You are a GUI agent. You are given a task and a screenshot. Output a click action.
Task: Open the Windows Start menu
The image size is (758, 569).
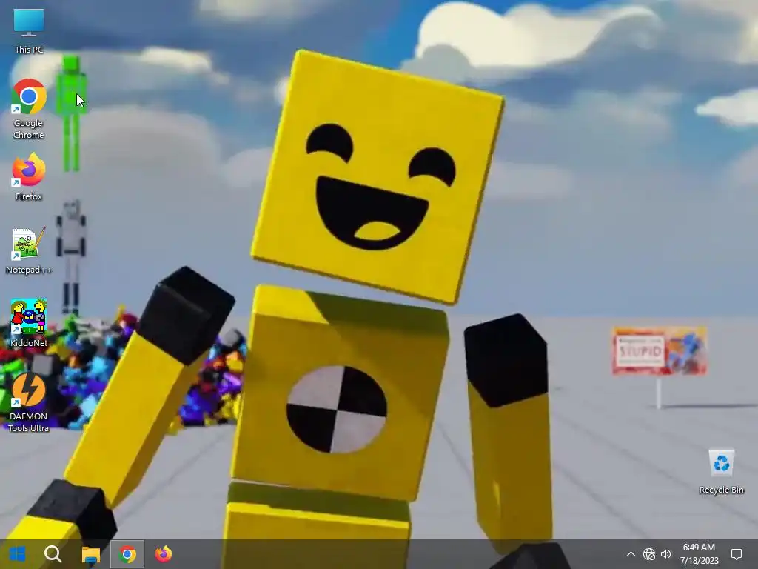tap(18, 554)
